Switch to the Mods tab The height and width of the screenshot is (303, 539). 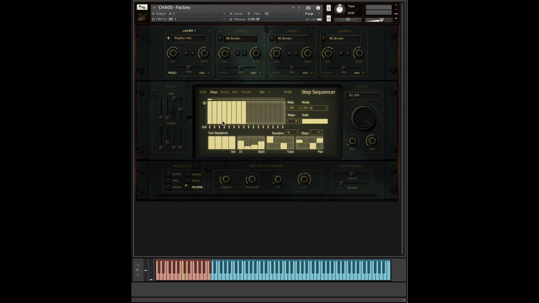pyautogui.click(x=224, y=92)
